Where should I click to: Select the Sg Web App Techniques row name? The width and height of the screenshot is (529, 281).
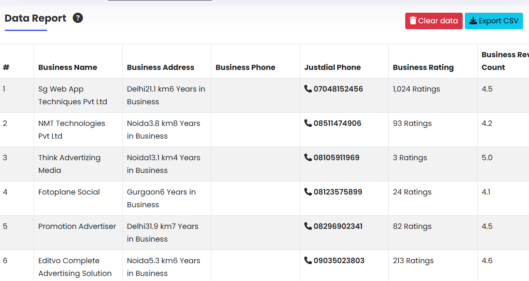point(72,95)
